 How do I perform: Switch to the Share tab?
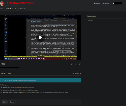click(x=9, y=73)
